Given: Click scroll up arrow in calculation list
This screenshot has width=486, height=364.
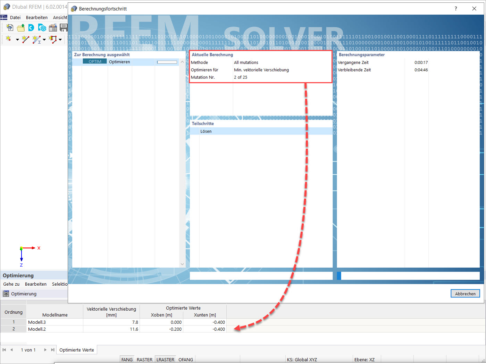Looking at the screenshot, I should point(182,62).
